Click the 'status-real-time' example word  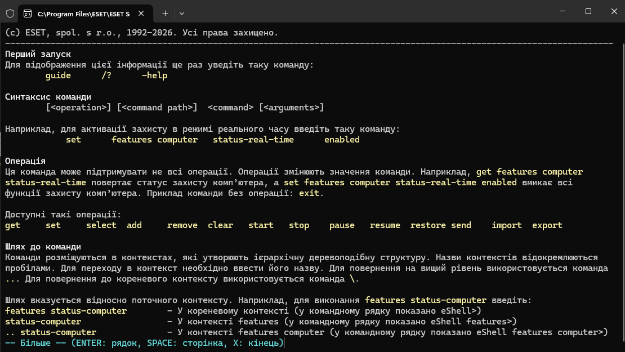253,140
